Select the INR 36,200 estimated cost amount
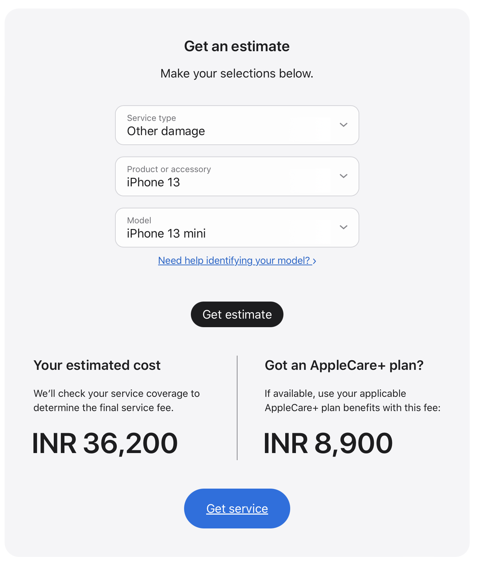Viewport: 480px width, 564px height. tap(105, 443)
